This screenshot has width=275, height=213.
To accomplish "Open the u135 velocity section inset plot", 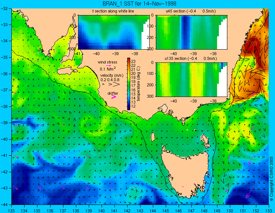I will point(191,80).
